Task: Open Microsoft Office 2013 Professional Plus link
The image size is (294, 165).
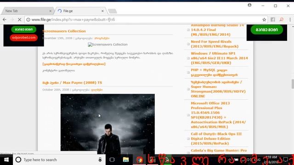Action: coord(218,115)
